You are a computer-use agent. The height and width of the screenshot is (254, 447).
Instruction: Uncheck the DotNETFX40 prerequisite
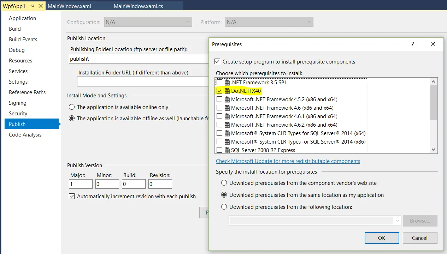pos(219,91)
